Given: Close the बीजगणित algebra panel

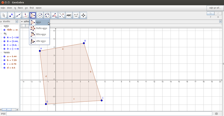Looking at the screenshot, I should pos(17,21).
